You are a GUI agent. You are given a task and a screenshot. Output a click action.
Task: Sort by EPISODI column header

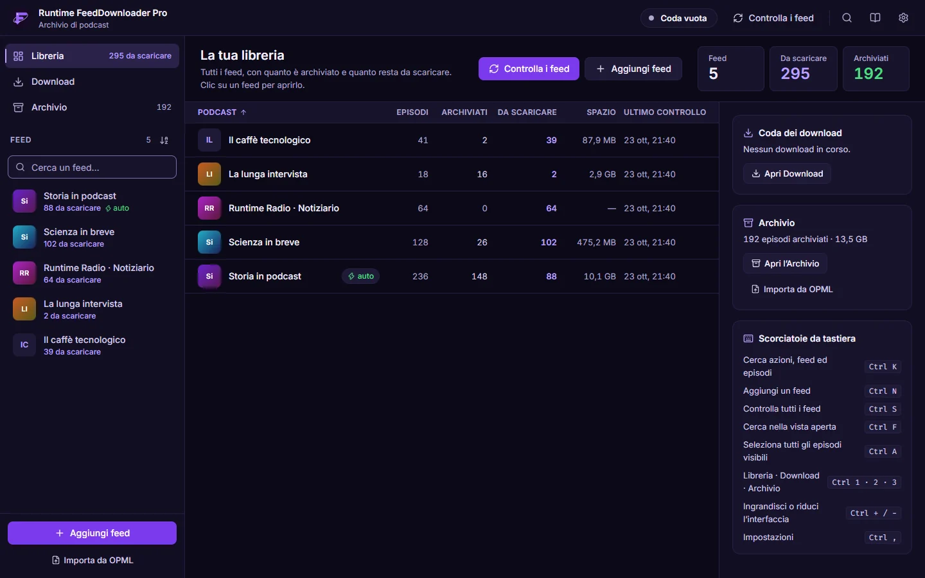[x=412, y=112]
